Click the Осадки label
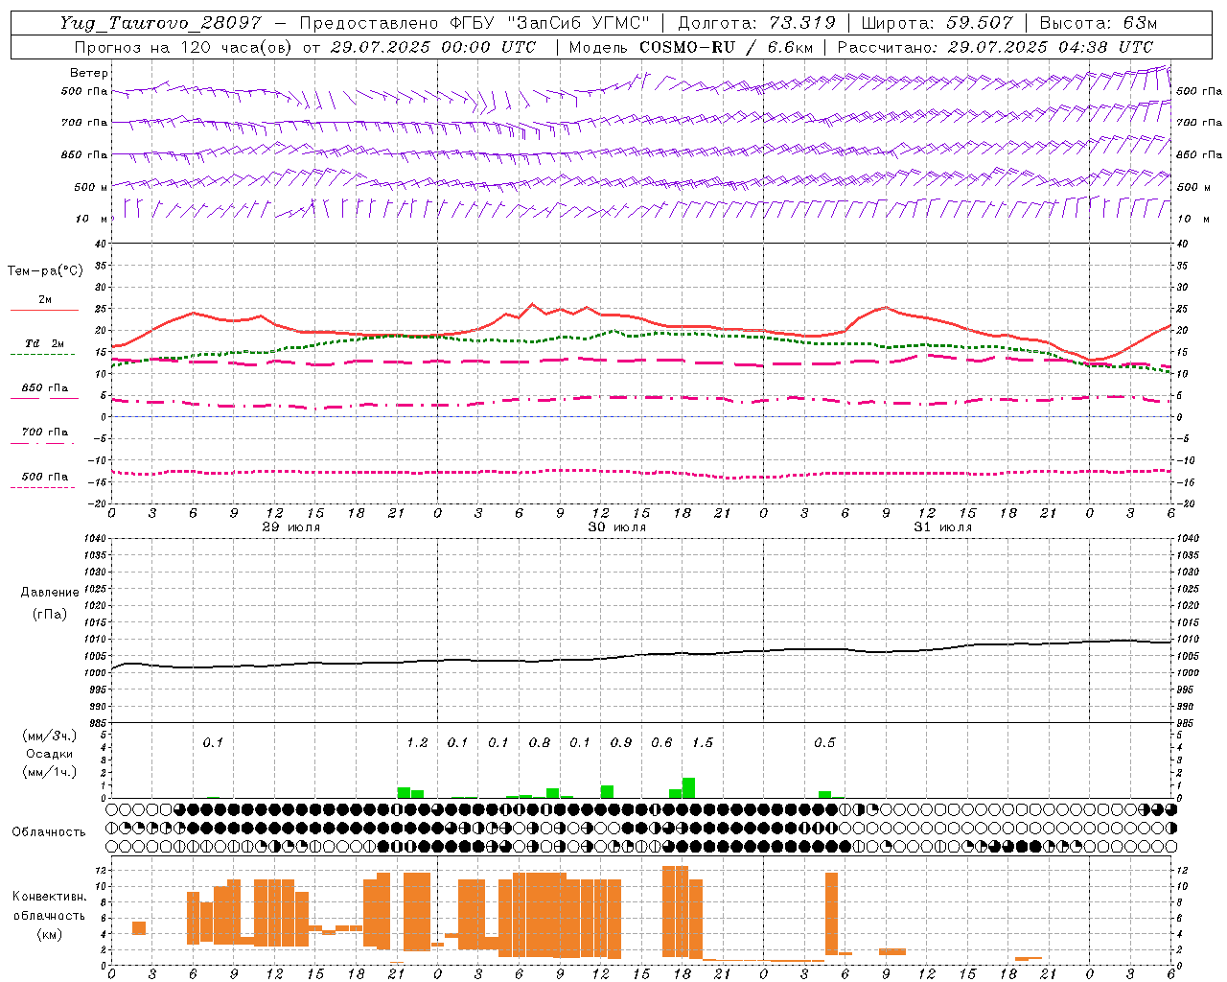Image resolution: width=1227 pixels, height=982 pixels. (50, 754)
